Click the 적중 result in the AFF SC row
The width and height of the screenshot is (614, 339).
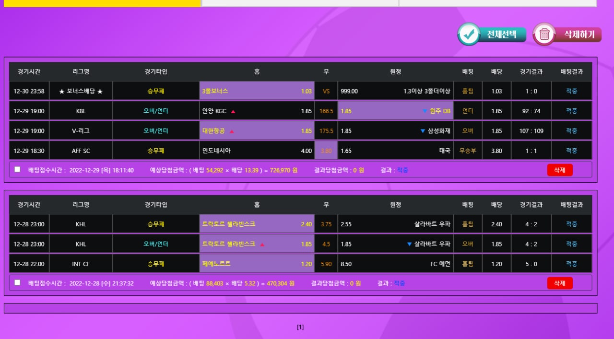click(x=571, y=151)
